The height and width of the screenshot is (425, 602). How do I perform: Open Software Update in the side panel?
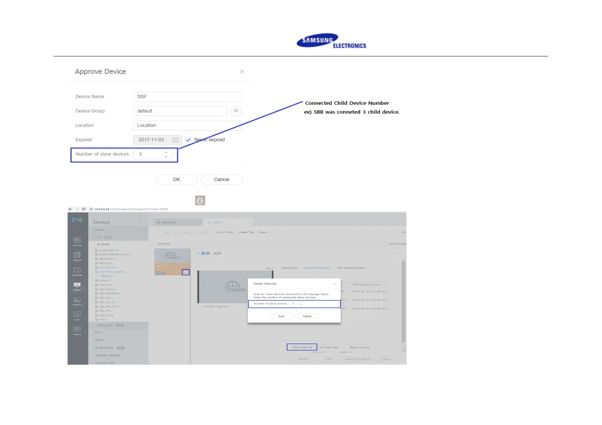pos(107,355)
